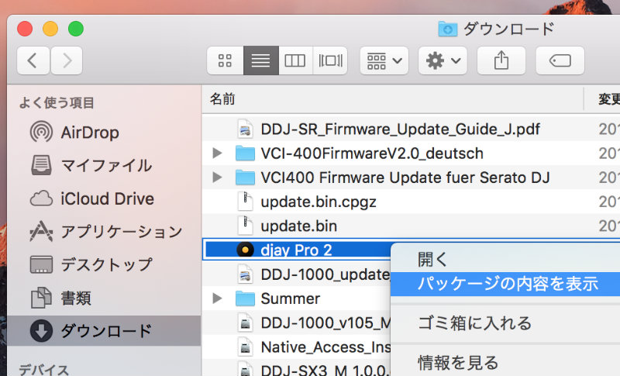
Task: Expand the Summer folder triangle
Action: (217, 298)
